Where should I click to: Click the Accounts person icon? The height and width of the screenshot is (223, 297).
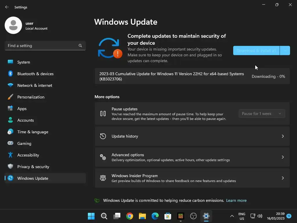click(x=10, y=120)
